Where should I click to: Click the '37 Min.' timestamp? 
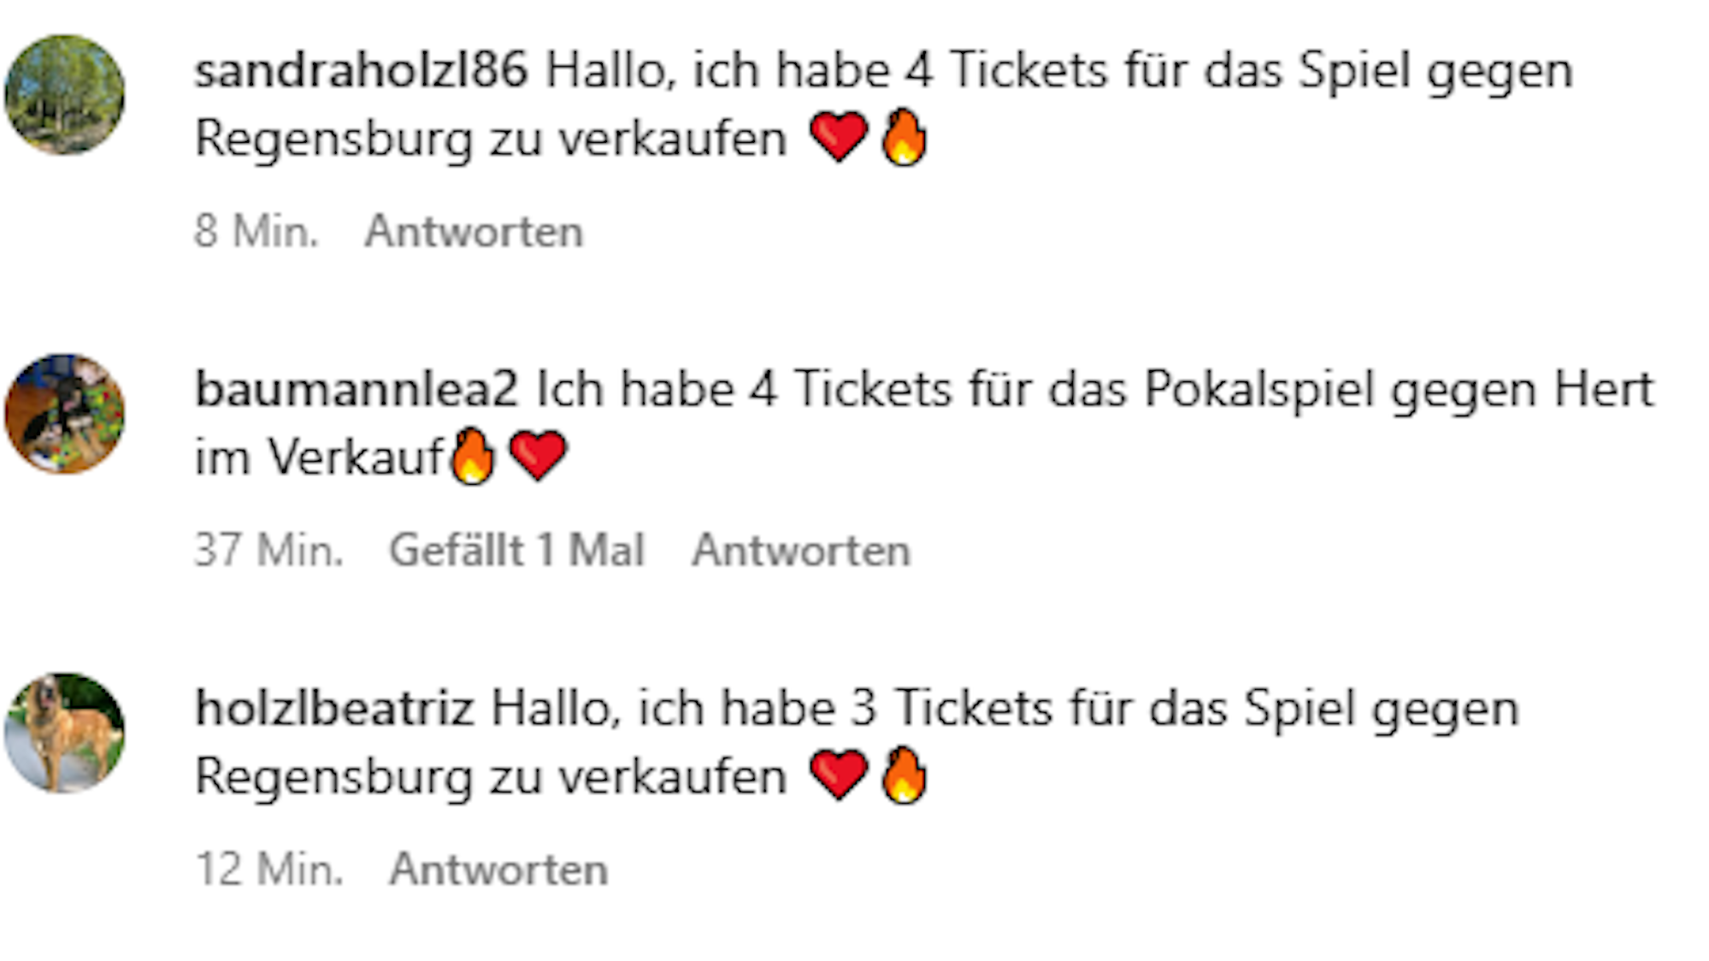pyautogui.click(x=268, y=551)
